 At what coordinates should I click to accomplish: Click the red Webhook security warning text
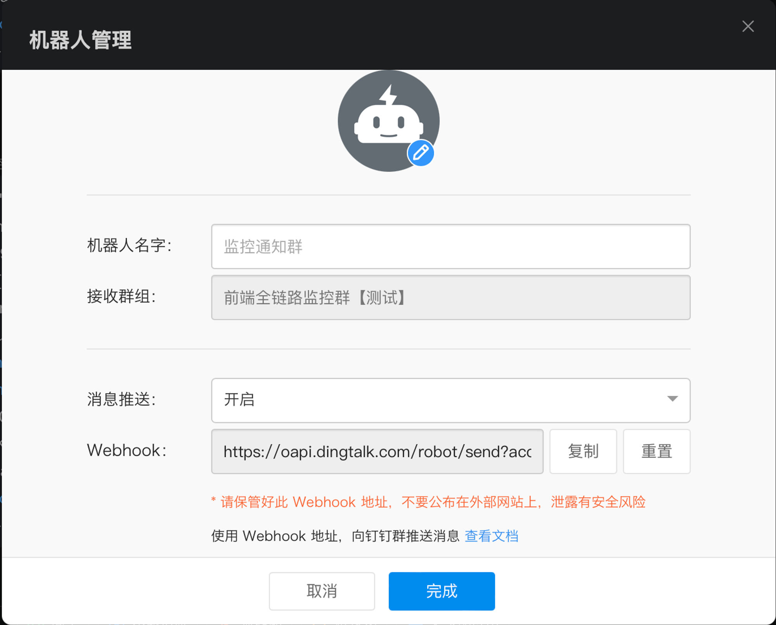click(x=428, y=502)
